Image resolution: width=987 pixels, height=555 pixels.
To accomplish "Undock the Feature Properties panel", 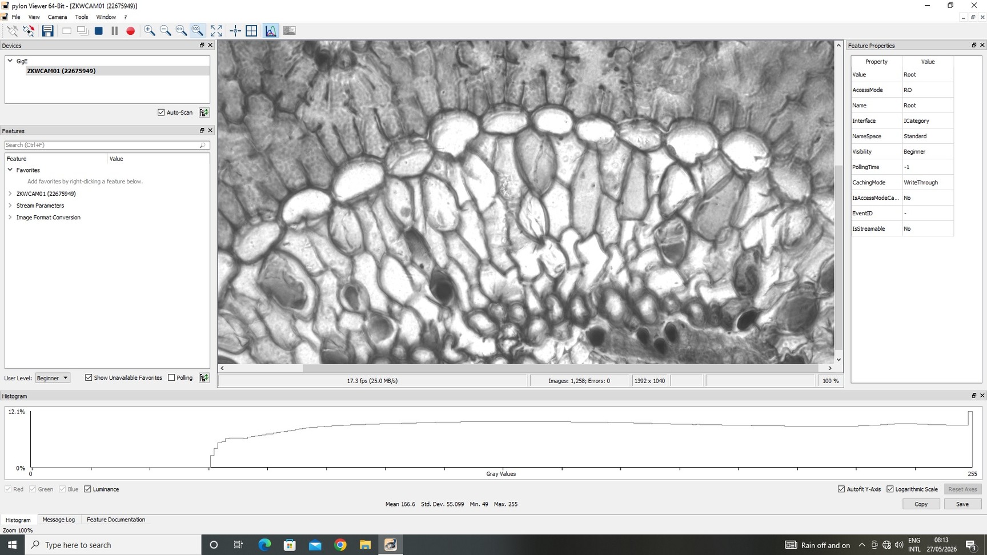I will [974, 45].
